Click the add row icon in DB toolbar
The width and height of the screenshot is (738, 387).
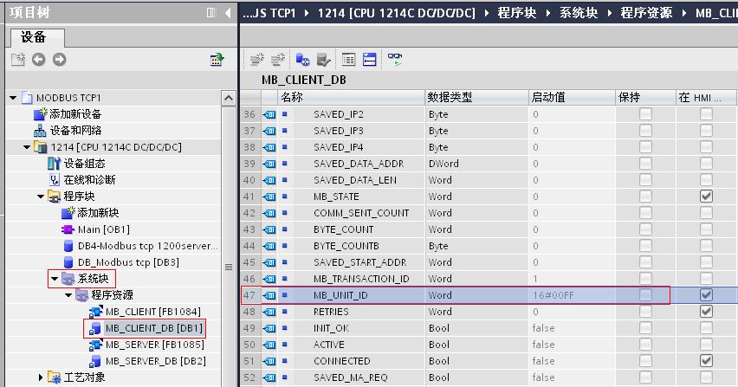point(278,60)
